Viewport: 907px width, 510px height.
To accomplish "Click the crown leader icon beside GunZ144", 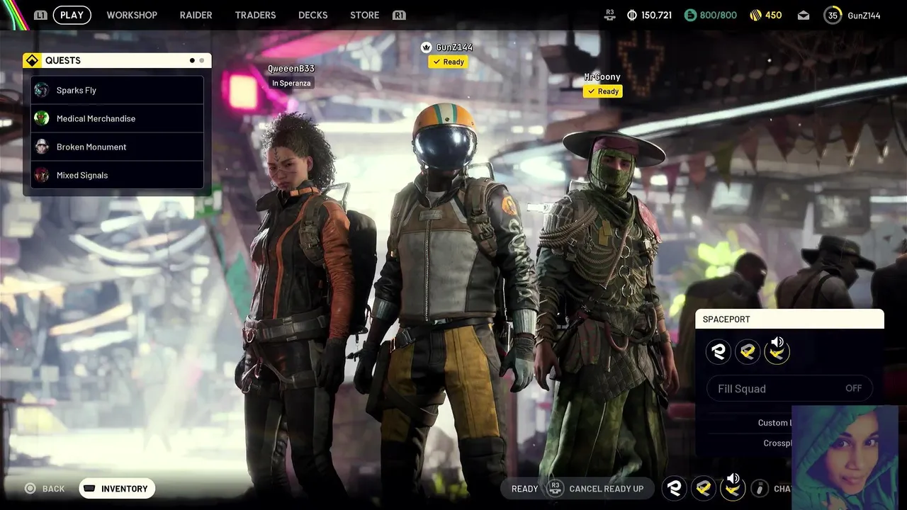I will coord(426,47).
